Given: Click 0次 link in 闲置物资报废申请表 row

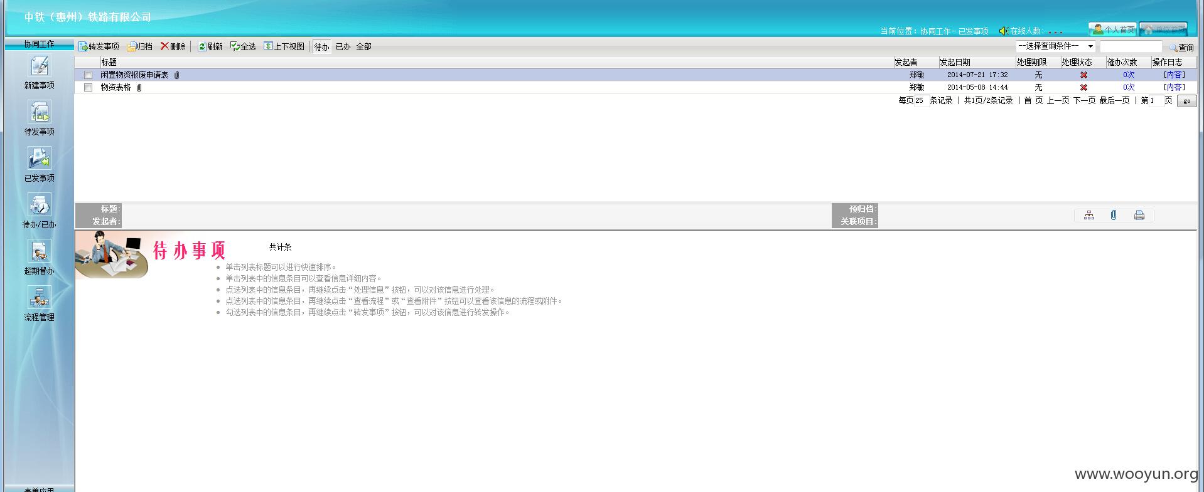Looking at the screenshot, I should [1129, 75].
